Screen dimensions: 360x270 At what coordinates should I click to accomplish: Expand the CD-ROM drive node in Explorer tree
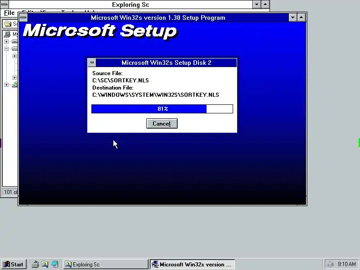coord(6,85)
